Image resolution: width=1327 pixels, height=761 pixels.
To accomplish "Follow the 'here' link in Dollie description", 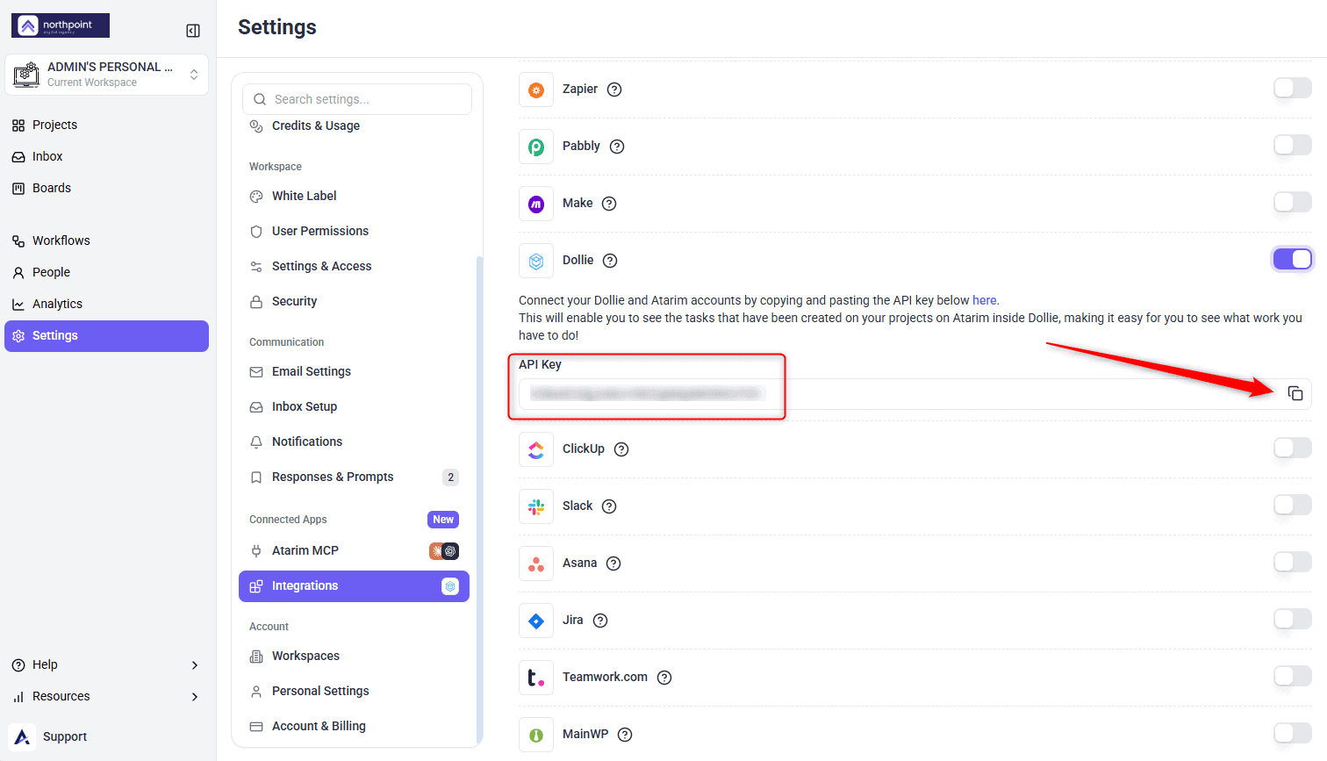I will tap(984, 300).
